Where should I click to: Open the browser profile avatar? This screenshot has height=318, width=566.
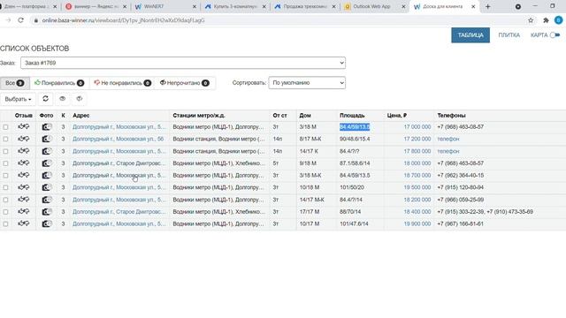coord(558,20)
